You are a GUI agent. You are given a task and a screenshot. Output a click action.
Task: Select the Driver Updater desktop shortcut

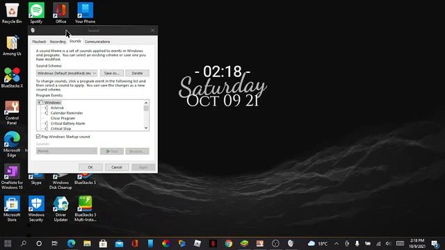60,209
